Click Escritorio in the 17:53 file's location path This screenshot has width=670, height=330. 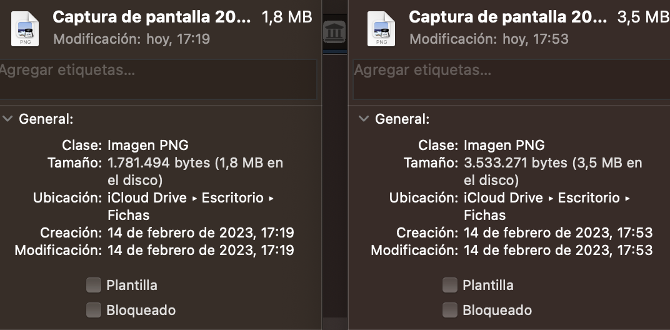[x=589, y=198]
